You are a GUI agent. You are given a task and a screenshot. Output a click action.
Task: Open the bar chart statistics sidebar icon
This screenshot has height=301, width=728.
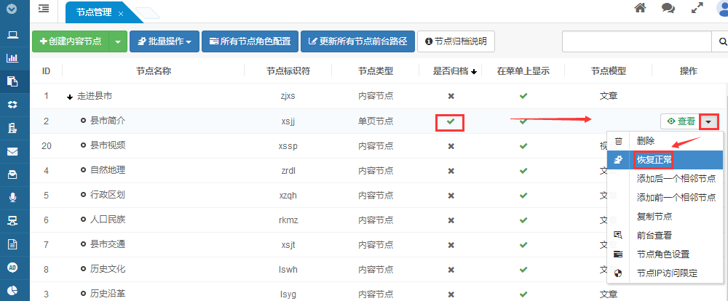coord(12,58)
